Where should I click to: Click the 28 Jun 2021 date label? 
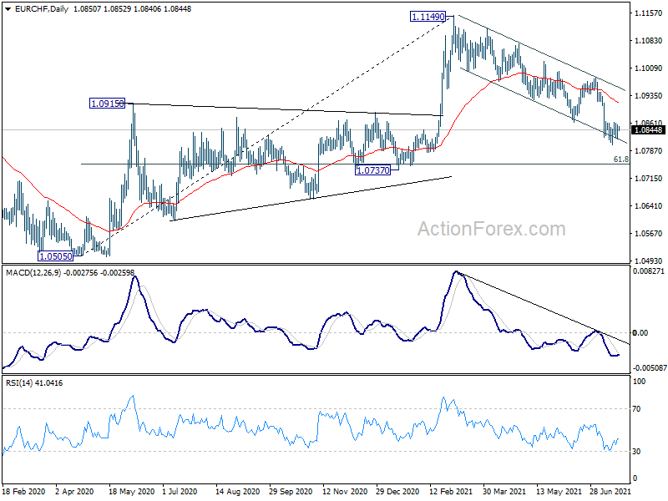coord(610,491)
